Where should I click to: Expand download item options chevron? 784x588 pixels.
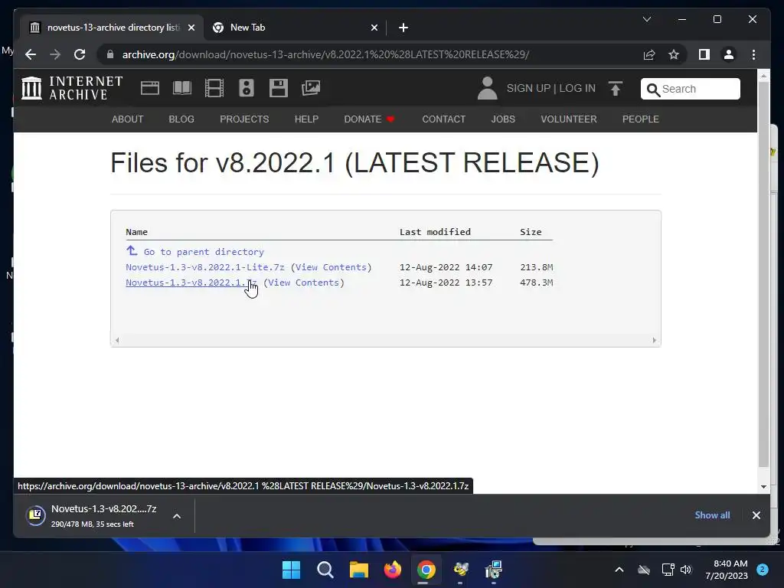click(x=177, y=516)
